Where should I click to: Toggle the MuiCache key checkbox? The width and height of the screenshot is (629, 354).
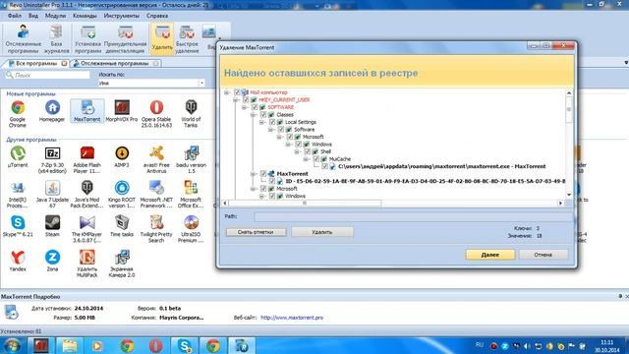(x=316, y=159)
